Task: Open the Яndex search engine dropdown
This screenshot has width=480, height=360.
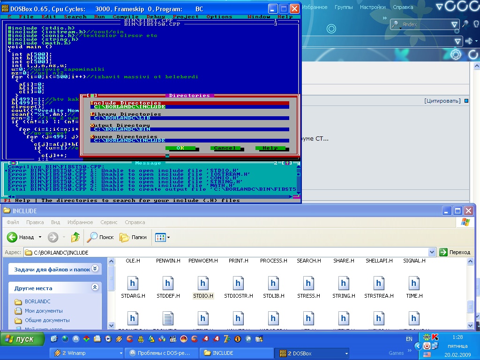Action: pyautogui.click(x=454, y=25)
